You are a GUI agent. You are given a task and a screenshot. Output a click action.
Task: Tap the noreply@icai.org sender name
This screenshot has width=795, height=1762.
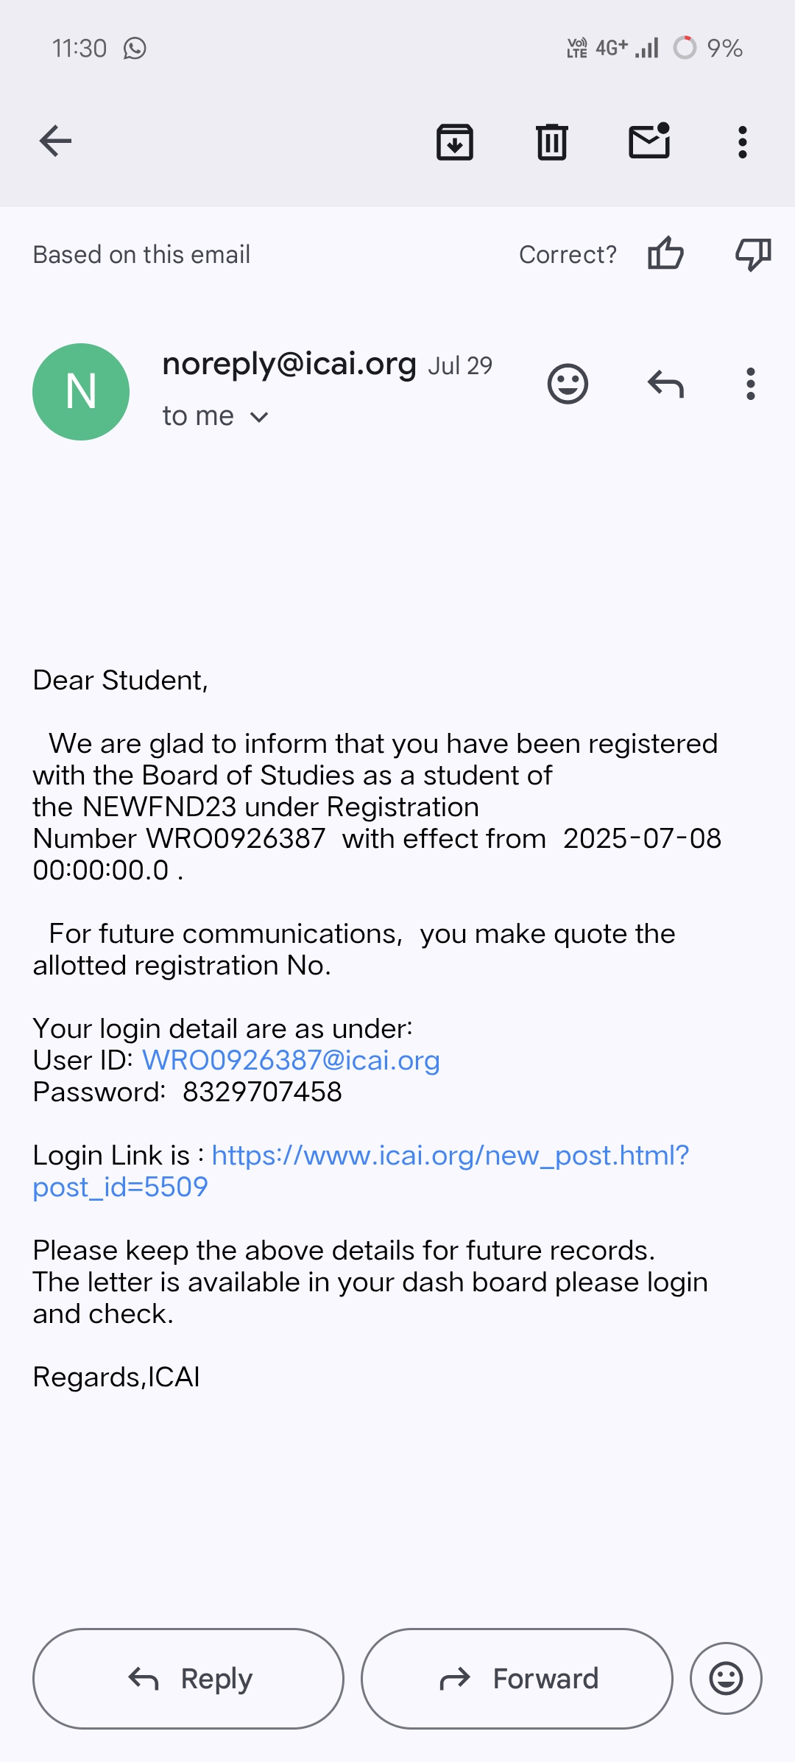click(x=289, y=364)
